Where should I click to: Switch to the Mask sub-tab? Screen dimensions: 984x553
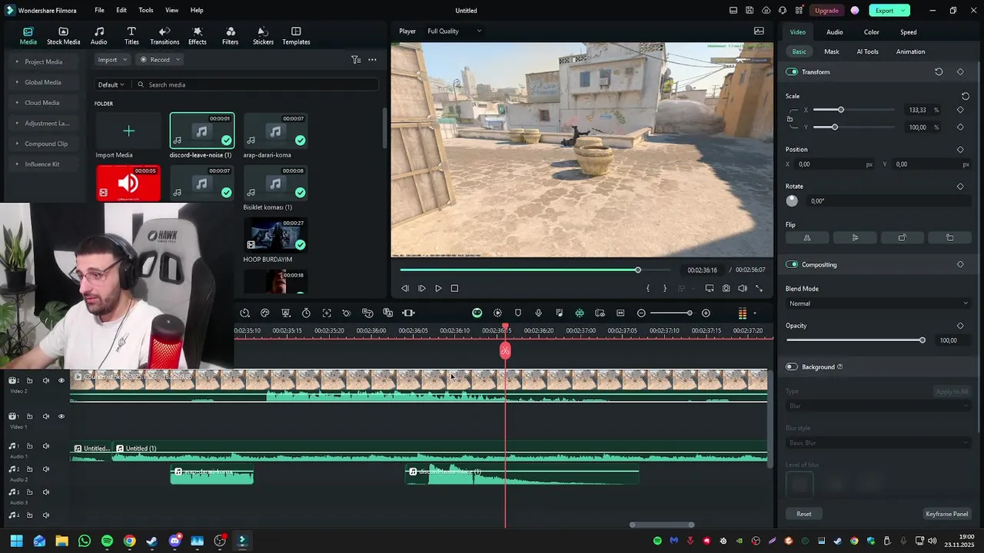coord(832,52)
